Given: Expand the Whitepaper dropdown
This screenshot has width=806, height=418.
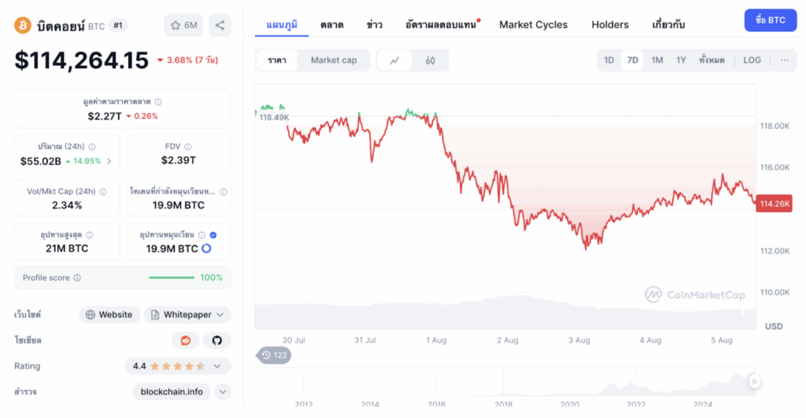Looking at the screenshot, I should tap(220, 315).
